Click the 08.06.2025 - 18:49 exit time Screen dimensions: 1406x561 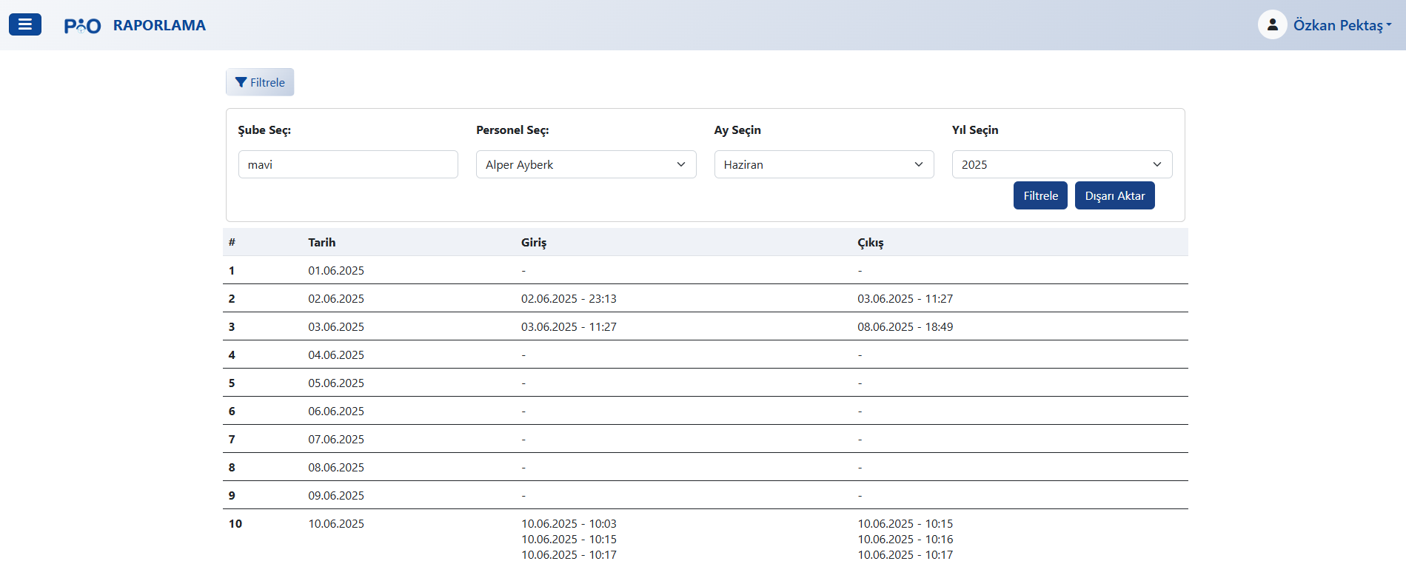[x=905, y=326]
